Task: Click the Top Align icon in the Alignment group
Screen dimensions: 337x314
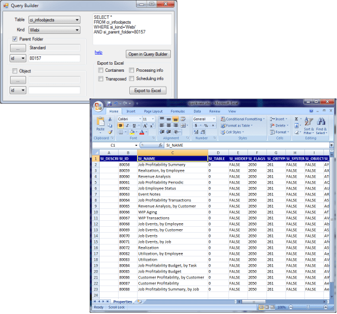Action: 162,119
